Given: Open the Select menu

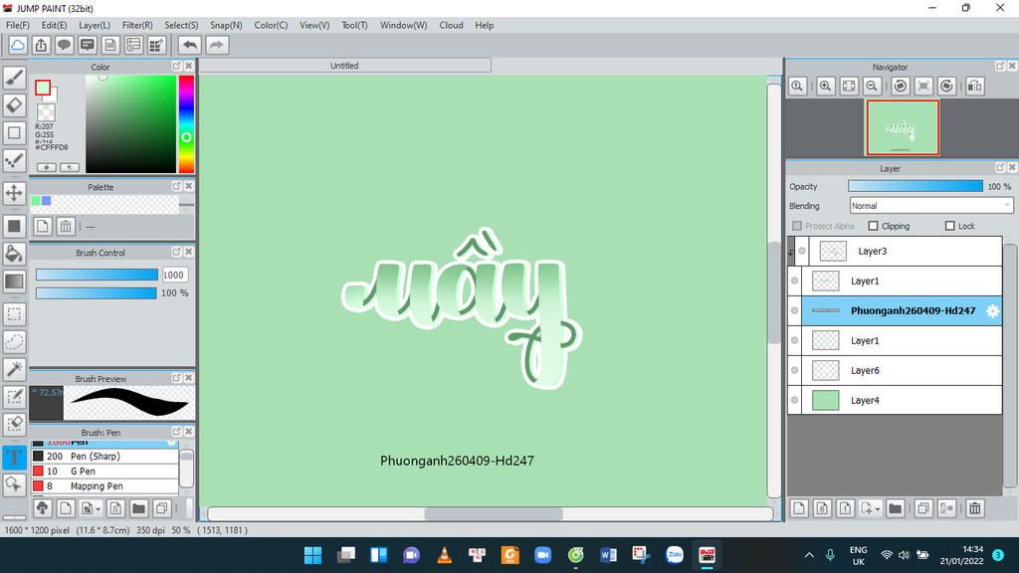Looking at the screenshot, I should (x=181, y=25).
